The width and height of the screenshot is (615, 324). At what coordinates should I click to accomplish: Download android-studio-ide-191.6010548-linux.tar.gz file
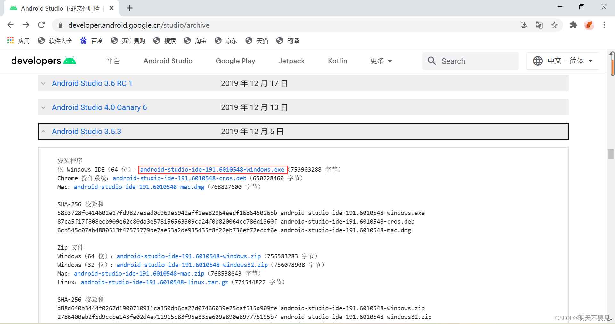click(154, 282)
